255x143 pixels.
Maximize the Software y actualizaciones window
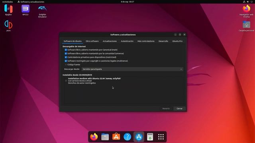click(x=180, y=35)
